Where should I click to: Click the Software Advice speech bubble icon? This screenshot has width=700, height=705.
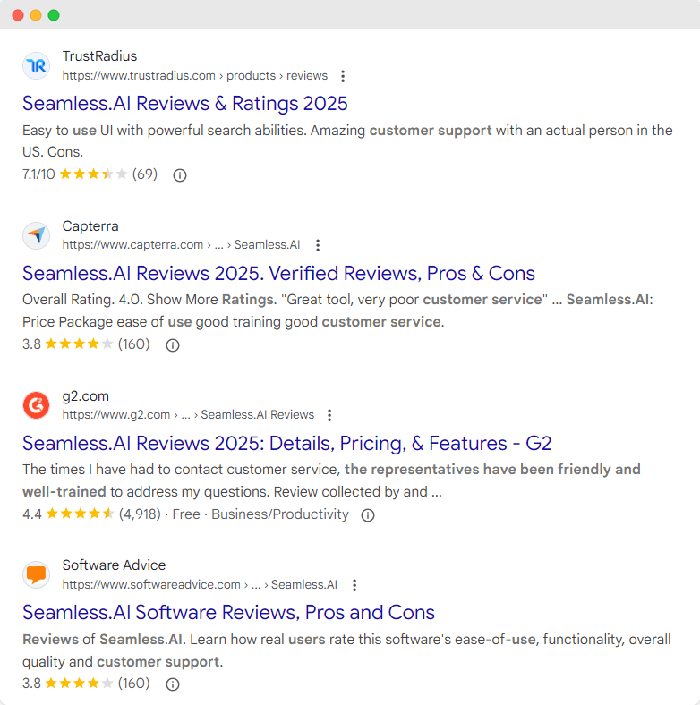pyautogui.click(x=37, y=574)
